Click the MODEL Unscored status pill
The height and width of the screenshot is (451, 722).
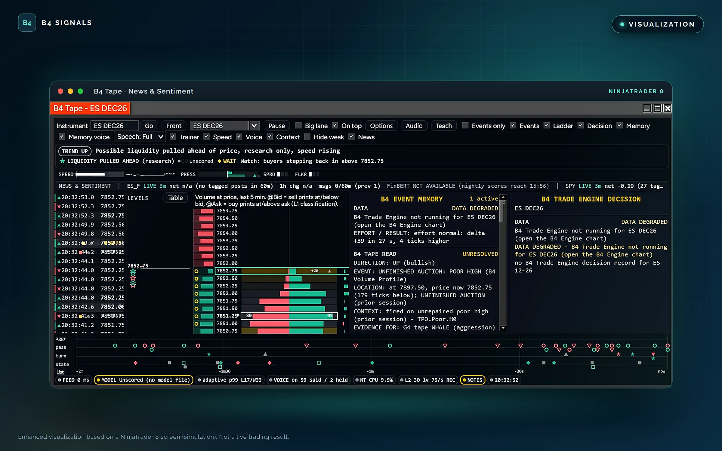[143, 380]
